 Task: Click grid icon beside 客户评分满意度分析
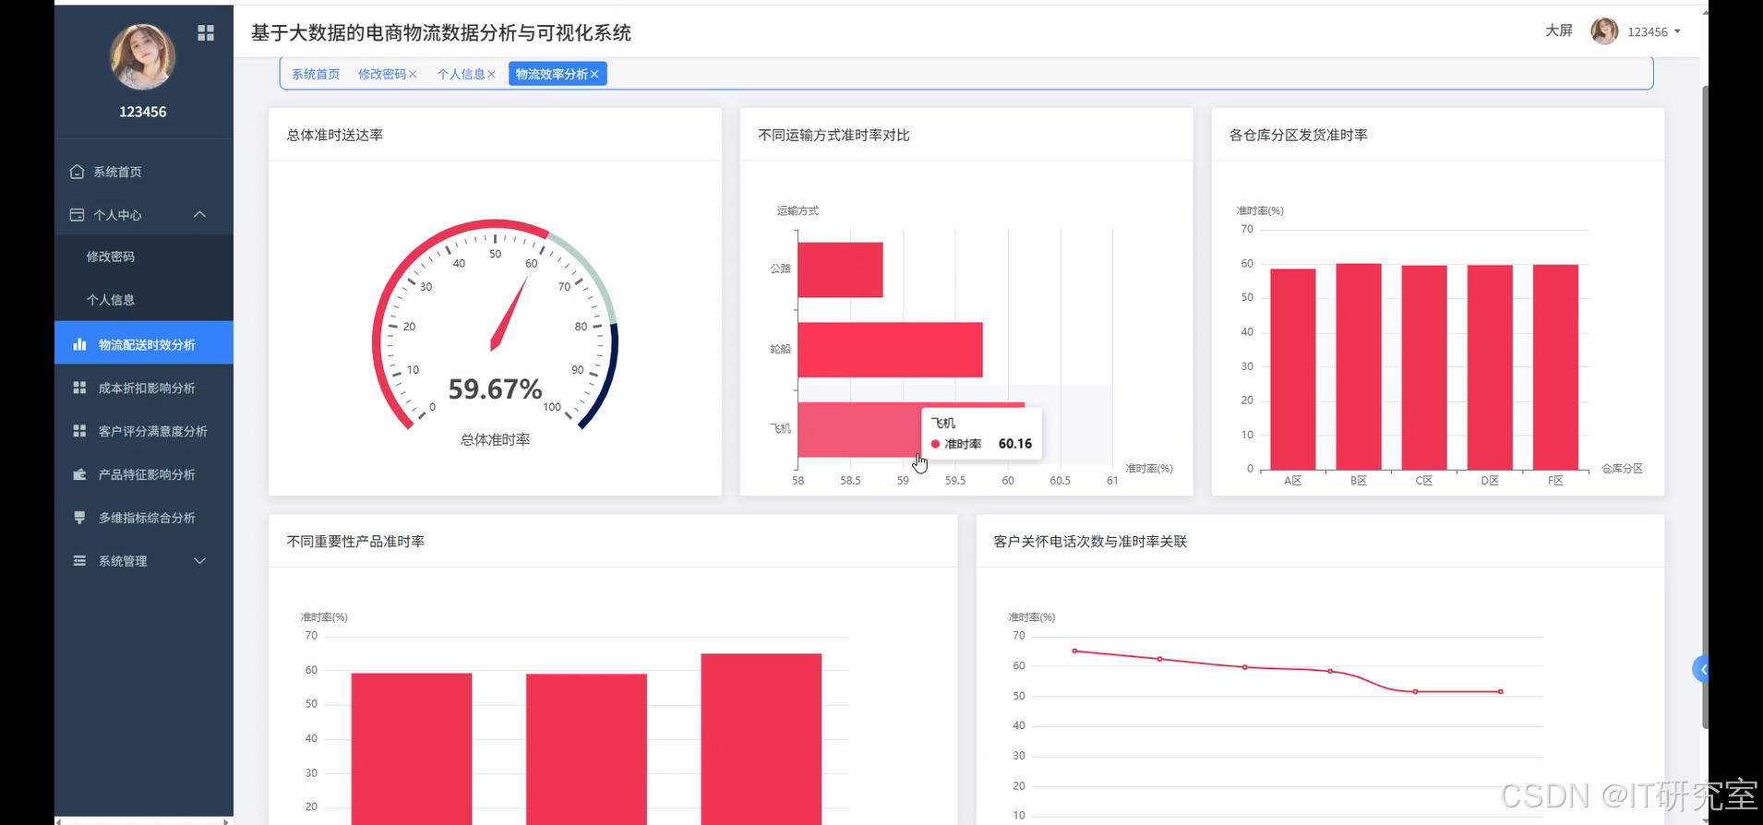click(79, 431)
